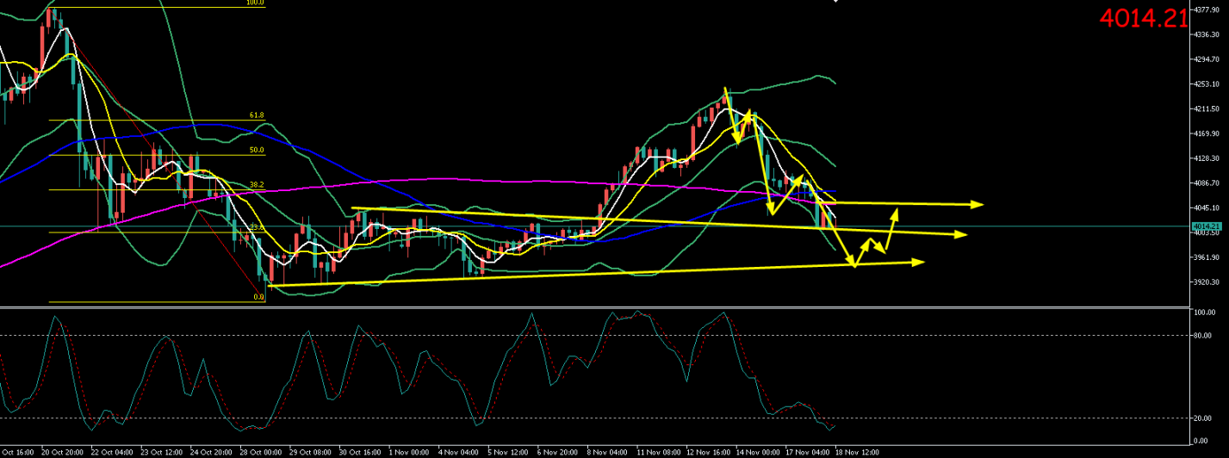The image size is (1229, 458).
Task: Select the Fibonacci 0.0 level label
Action: point(258,297)
